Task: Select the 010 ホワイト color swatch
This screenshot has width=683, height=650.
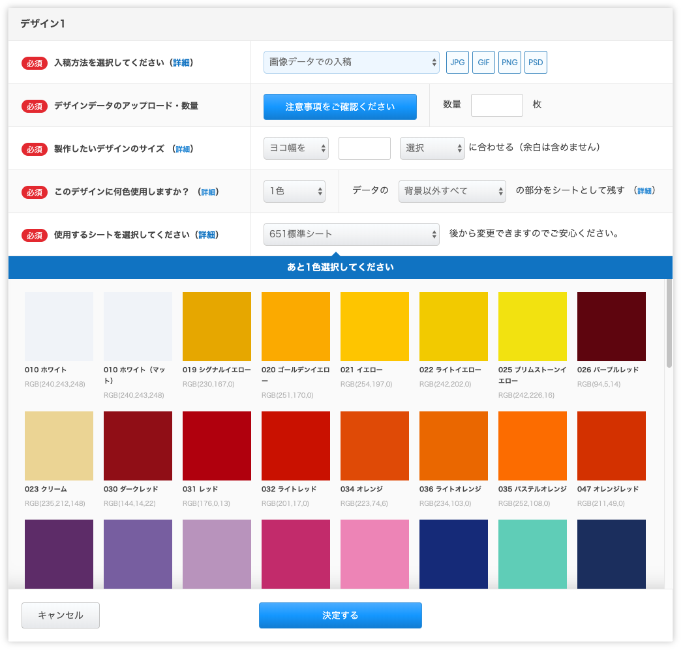Action: [x=58, y=326]
